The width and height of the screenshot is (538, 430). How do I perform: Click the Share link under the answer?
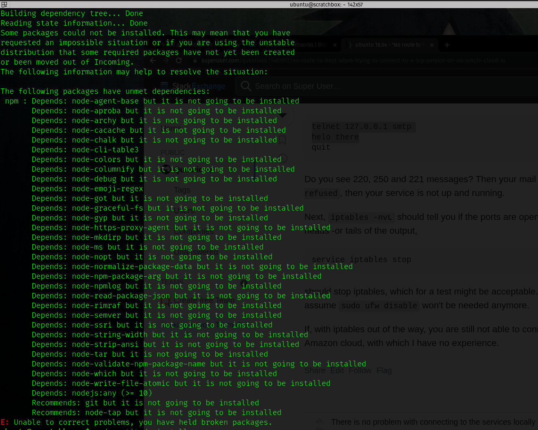point(315,370)
